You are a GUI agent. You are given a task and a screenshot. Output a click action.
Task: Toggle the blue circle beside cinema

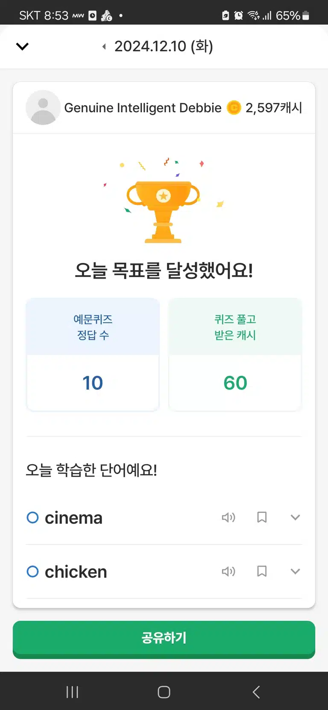coord(32,518)
